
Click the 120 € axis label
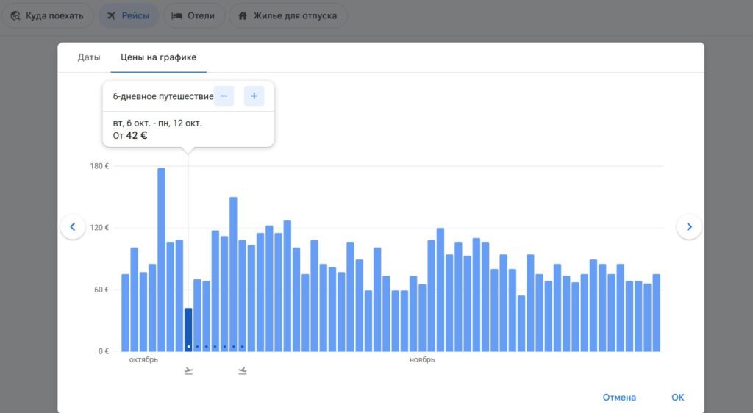pos(99,227)
